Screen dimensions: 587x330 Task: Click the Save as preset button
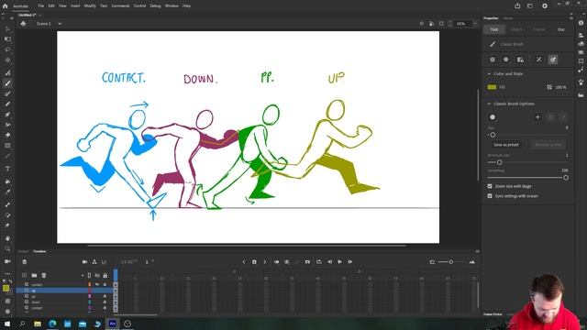point(506,145)
